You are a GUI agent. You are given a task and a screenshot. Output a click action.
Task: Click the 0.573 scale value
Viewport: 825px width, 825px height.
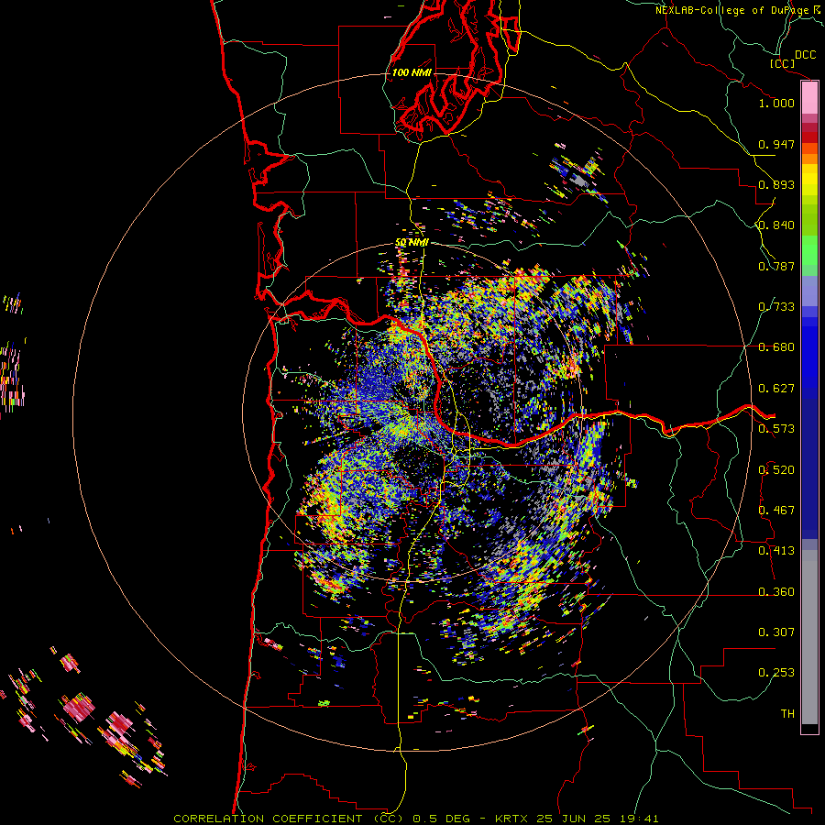[776, 429]
